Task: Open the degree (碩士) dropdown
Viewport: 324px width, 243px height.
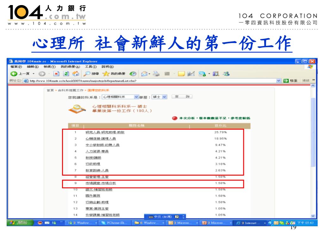Action: [x=159, y=97]
